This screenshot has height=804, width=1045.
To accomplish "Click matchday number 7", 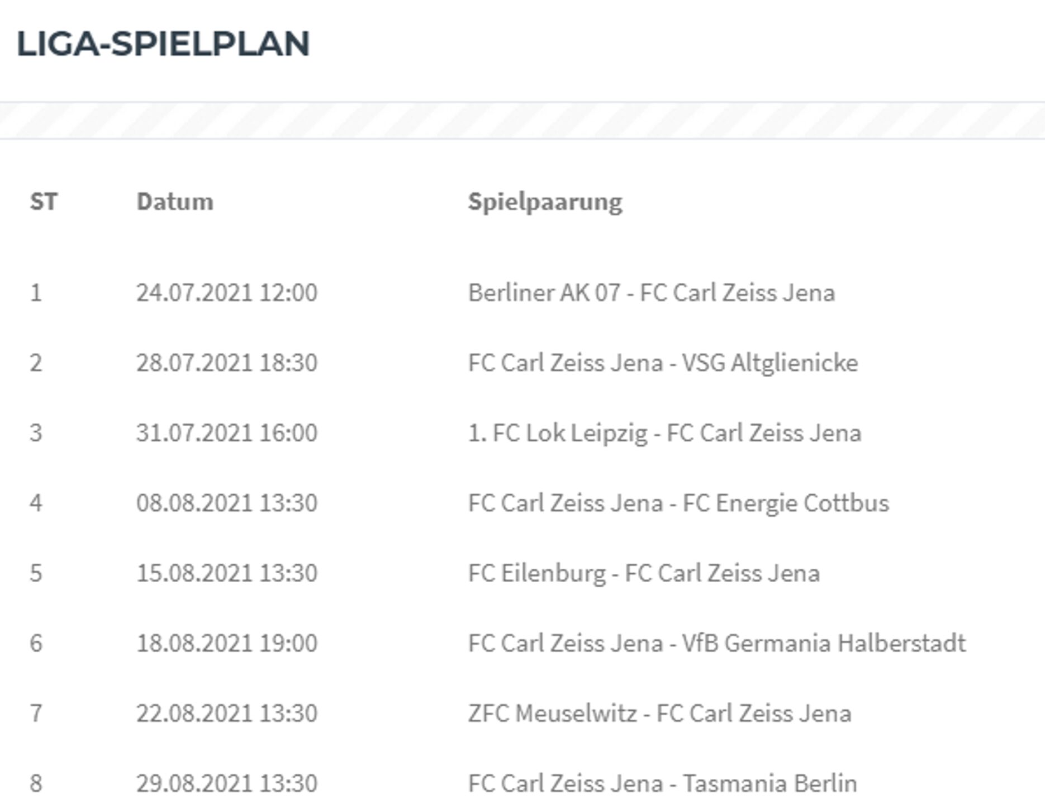I will point(36,713).
